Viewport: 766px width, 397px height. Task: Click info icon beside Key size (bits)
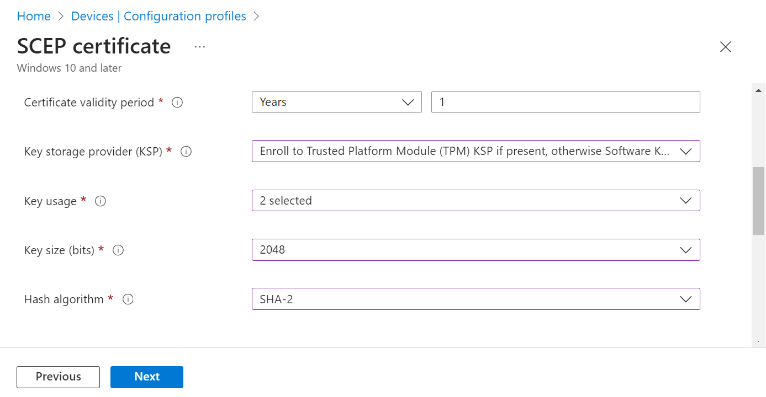point(118,250)
